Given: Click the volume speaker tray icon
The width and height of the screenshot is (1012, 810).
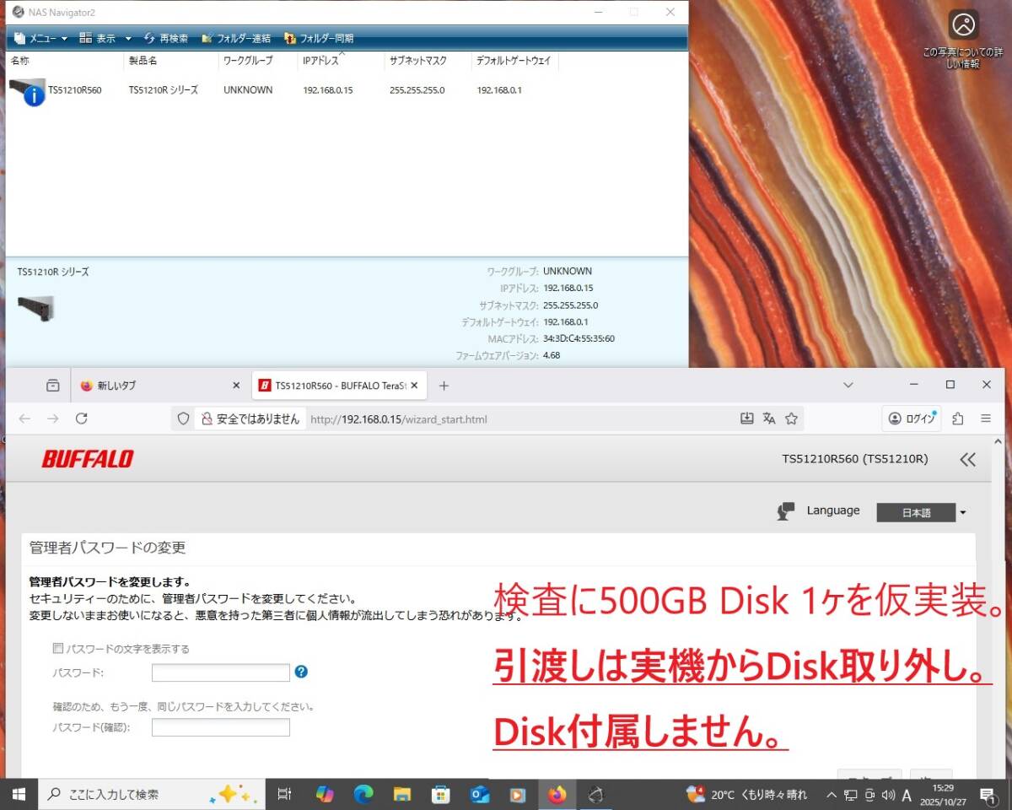Looking at the screenshot, I should tap(888, 795).
